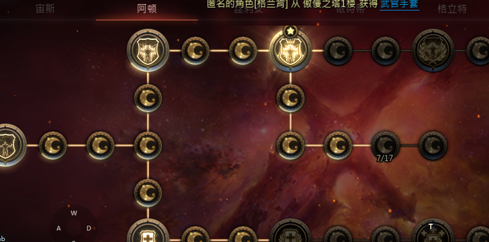
Task: Click the A key on the direction pad
Action: (59, 228)
